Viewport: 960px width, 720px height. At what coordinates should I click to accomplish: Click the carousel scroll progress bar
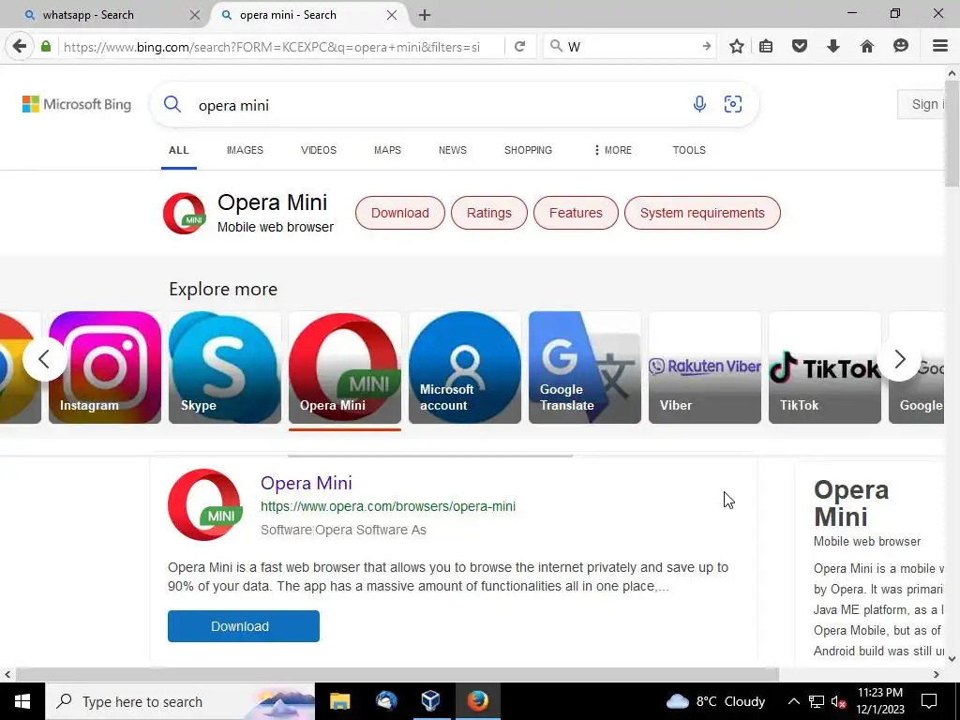coord(430,456)
